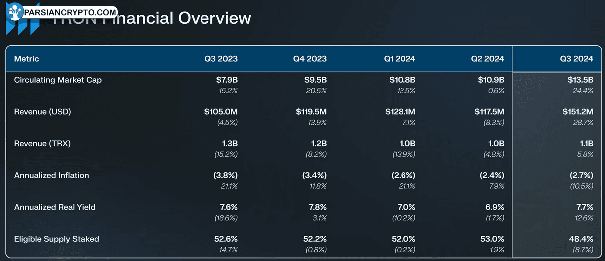Screen dimensions: 605x261
Task: Click the "$128.1M" revenue value
Action: point(400,112)
